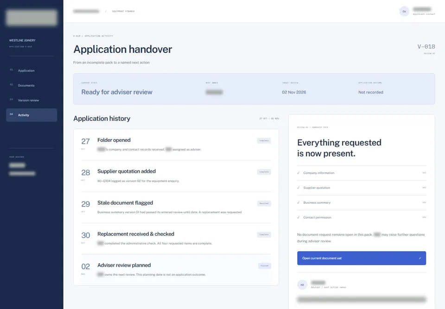Click the Complete badge on Replacement received & checked

[264, 235]
